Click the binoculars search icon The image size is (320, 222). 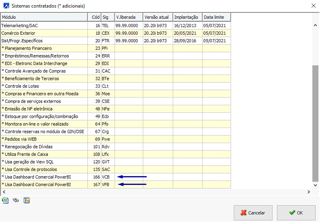tap(16, 200)
